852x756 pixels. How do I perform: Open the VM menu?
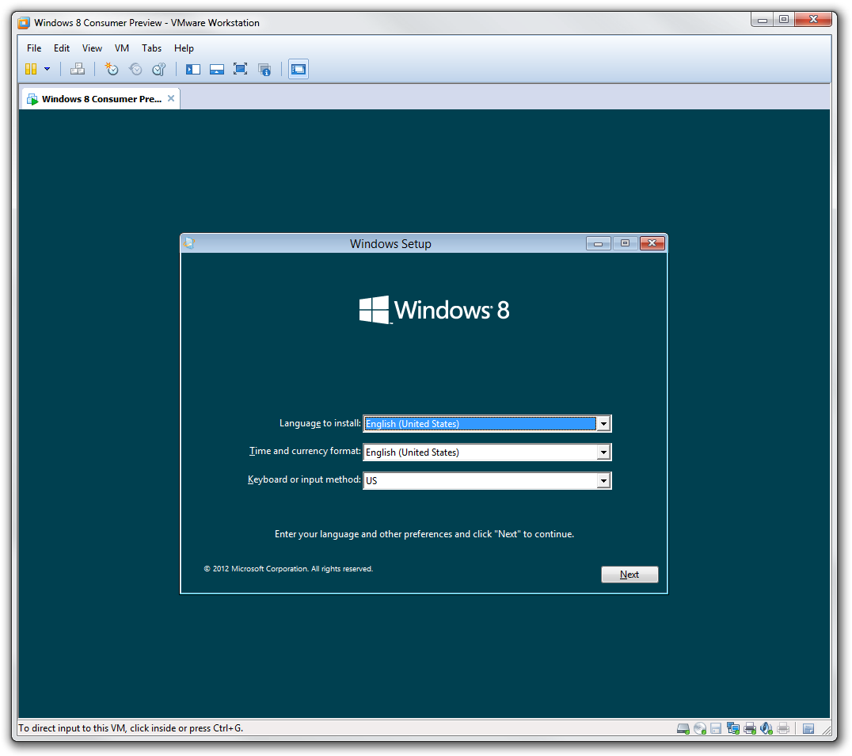click(122, 48)
